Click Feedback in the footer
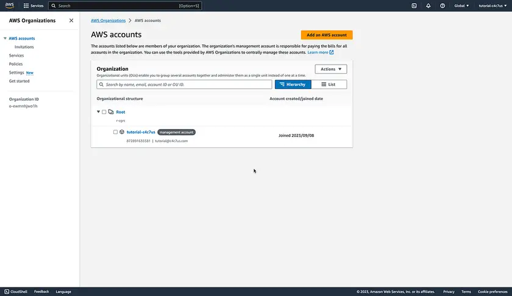 click(x=41, y=291)
